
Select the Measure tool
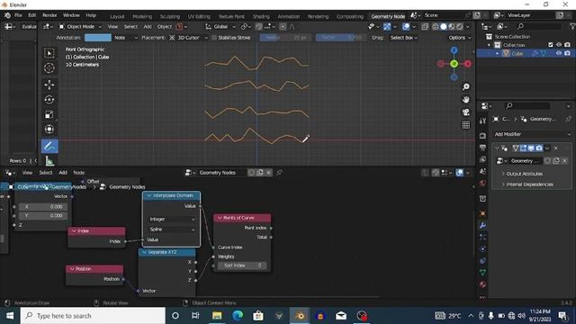point(49,160)
